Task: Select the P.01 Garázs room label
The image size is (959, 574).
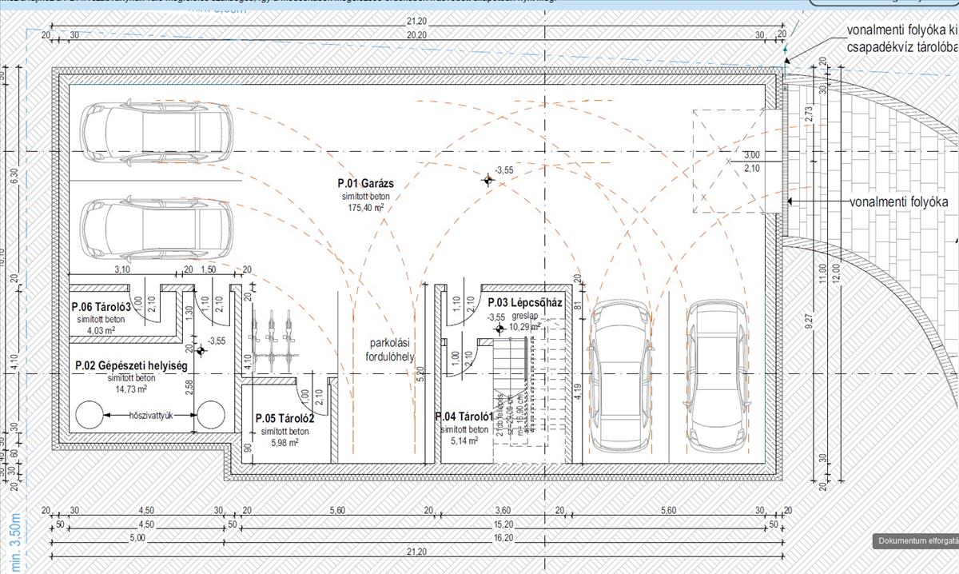Action: tap(365, 183)
